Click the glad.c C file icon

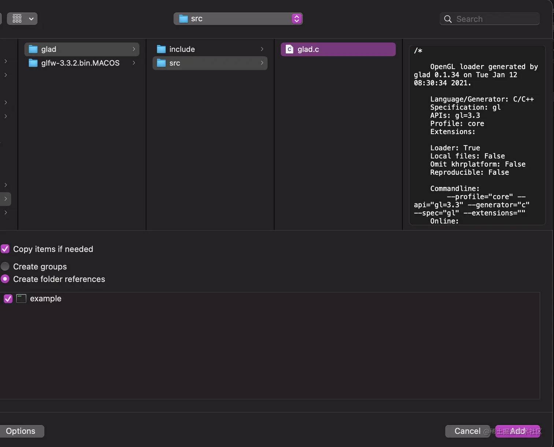tap(289, 49)
